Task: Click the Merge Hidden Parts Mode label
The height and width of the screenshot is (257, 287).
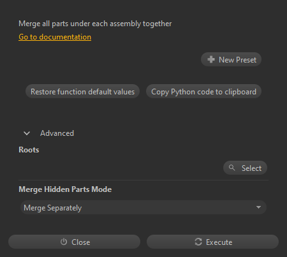Action: pos(65,189)
